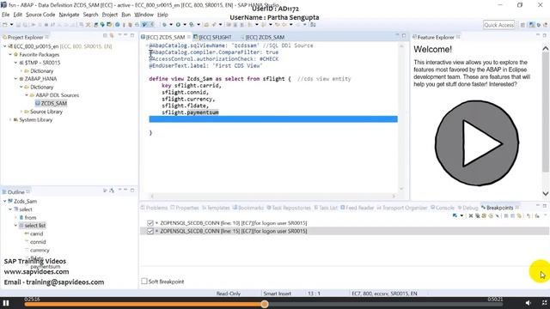Collapse the ECC_800_sr0015_en project node

5,46
